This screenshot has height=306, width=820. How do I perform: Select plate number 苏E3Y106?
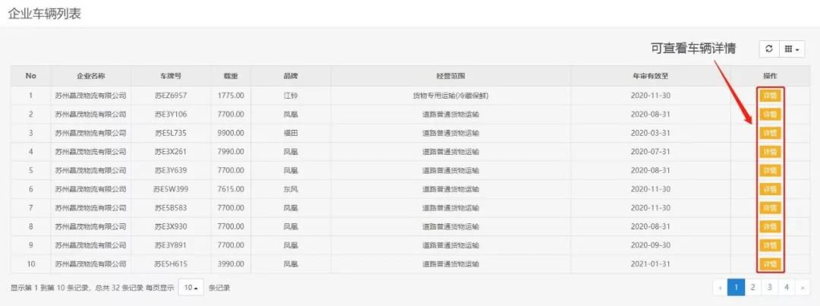click(x=171, y=115)
